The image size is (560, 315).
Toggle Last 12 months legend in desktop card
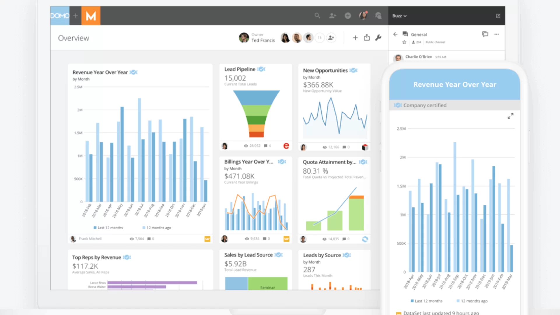(x=108, y=228)
